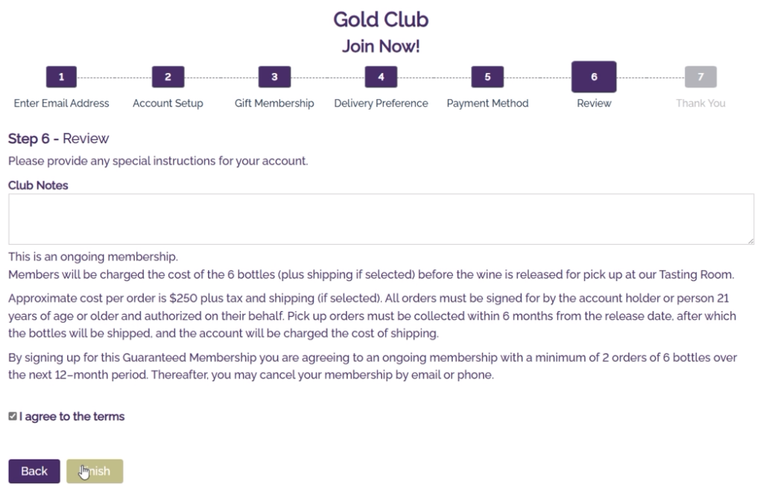The height and width of the screenshot is (490, 763).
Task: Switch to the 'Payment Method' step label
Action: pos(487,104)
